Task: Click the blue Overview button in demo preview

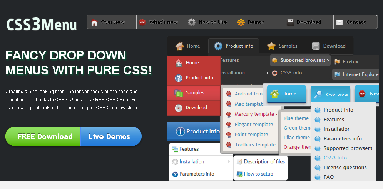Action: coord(330,94)
